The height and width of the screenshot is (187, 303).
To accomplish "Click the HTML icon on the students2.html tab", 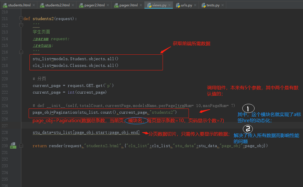I will (x=42, y=5).
